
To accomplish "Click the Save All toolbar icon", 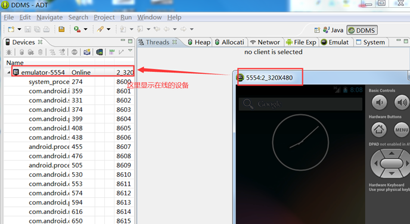I will coord(37,29).
